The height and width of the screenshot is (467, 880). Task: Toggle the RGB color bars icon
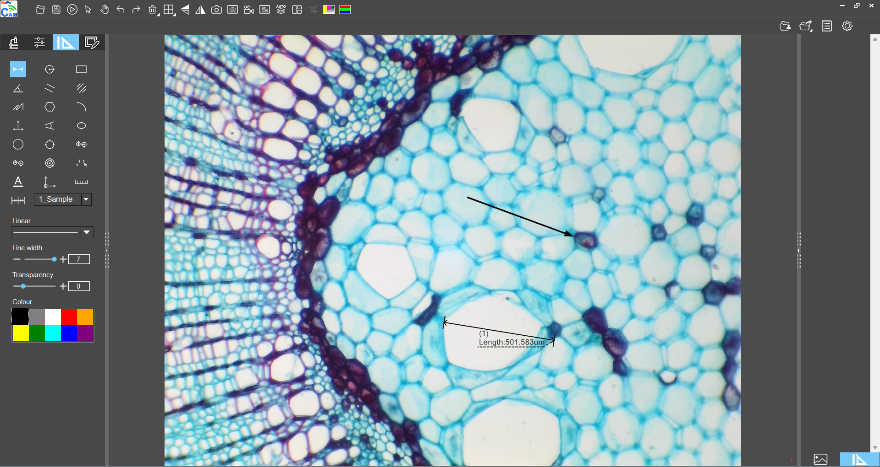click(345, 10)
